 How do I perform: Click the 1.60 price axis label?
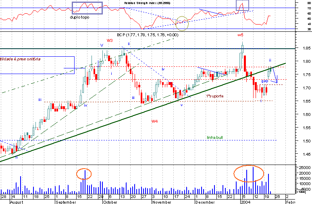[x=307, y=114]
